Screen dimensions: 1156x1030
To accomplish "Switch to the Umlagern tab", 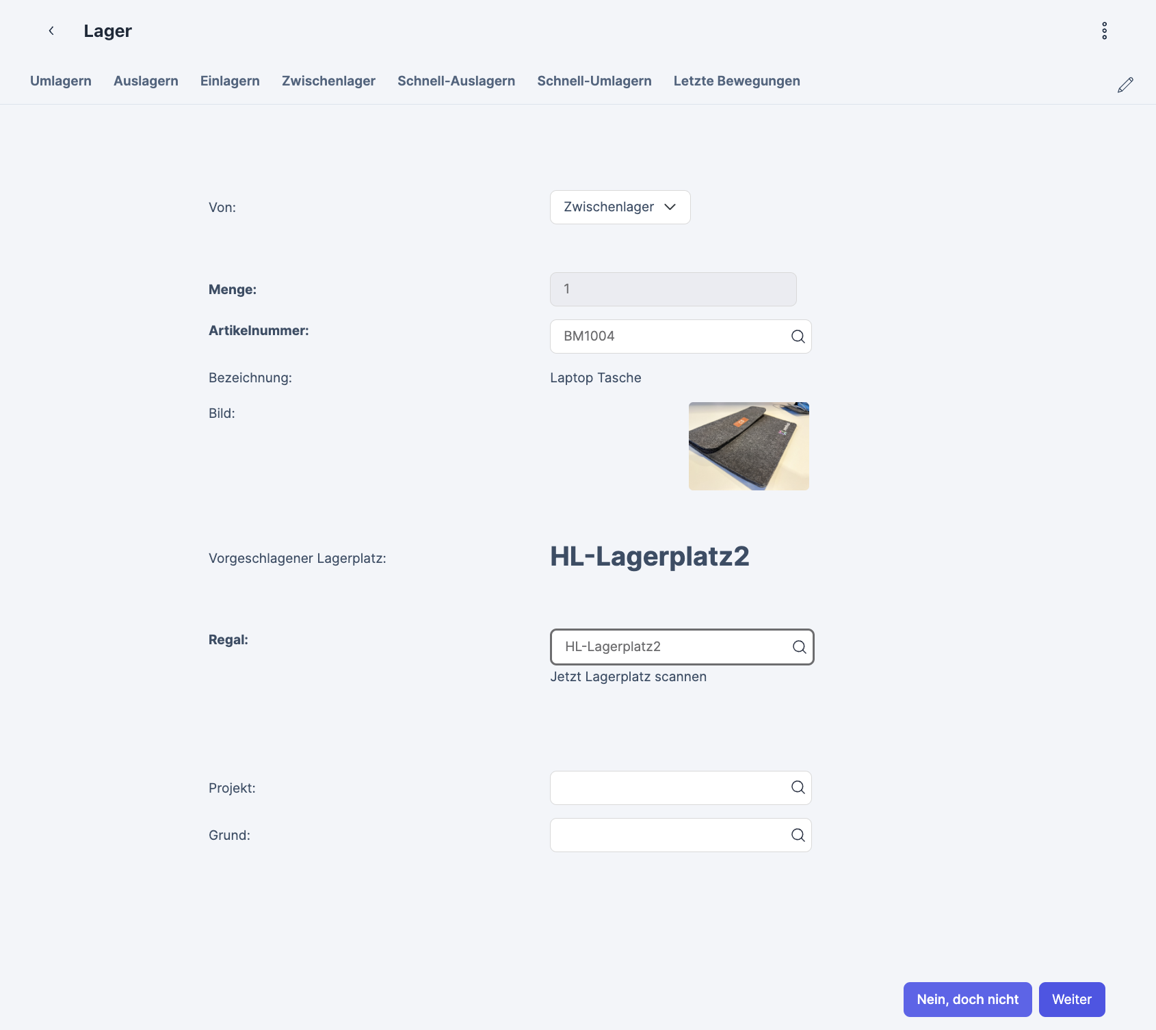I will coord(61,81).
